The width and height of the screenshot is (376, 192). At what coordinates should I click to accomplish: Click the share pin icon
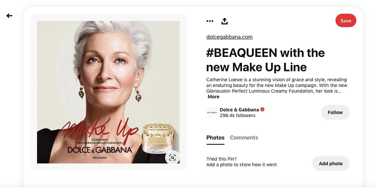click(x=224, y=21)
